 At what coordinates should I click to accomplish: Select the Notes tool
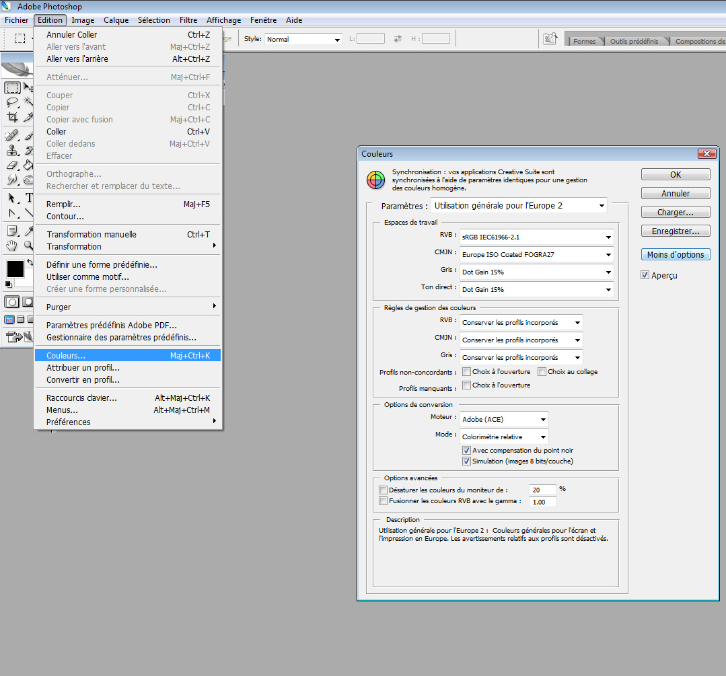pyautogui.click(x=12, y=231)
